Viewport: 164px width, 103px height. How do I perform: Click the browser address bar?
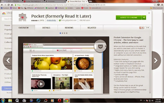[85, 5]
